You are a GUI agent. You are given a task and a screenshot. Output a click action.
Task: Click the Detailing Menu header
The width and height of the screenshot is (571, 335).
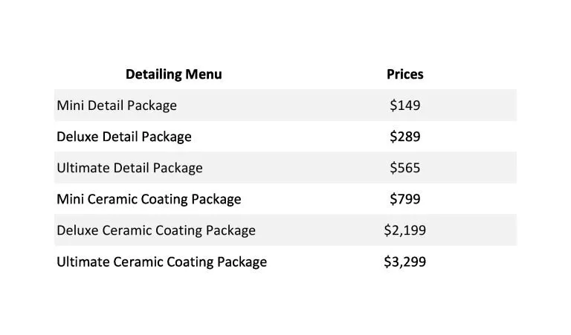coord(174,74)
